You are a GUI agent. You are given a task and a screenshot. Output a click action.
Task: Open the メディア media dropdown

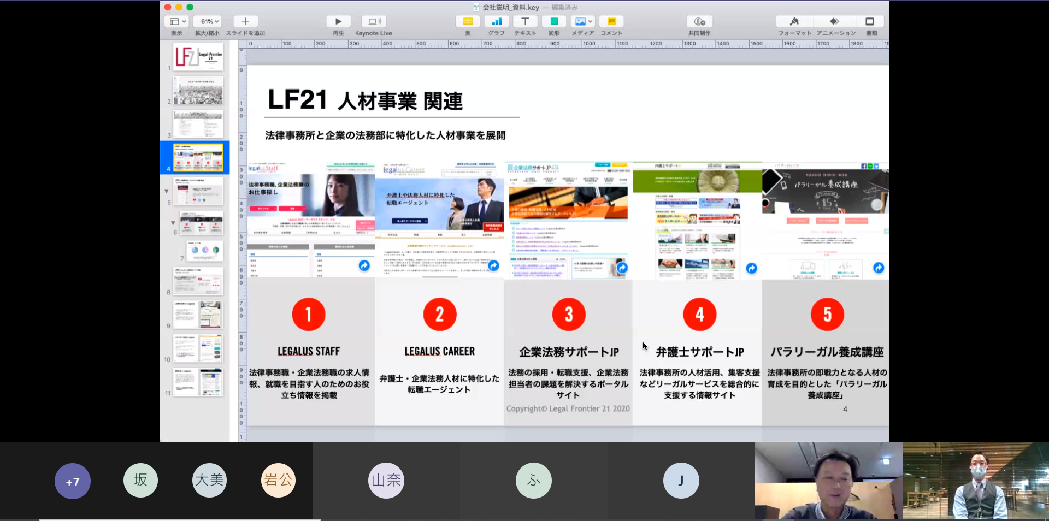pyautogui.click(x=582, y=22)
